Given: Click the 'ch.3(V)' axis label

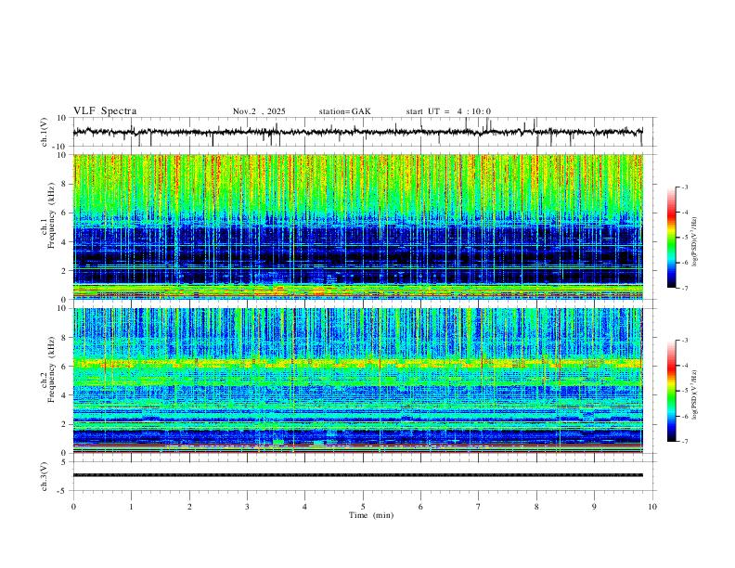Looking at the screenshot, I should tap(45, 476).
